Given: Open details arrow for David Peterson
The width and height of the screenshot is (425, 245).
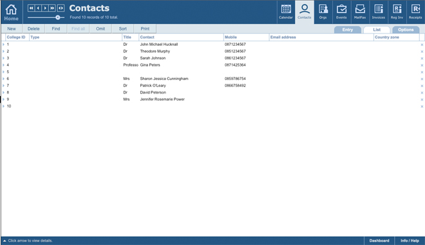Looking at the screenshot, I should coord(3,92).
